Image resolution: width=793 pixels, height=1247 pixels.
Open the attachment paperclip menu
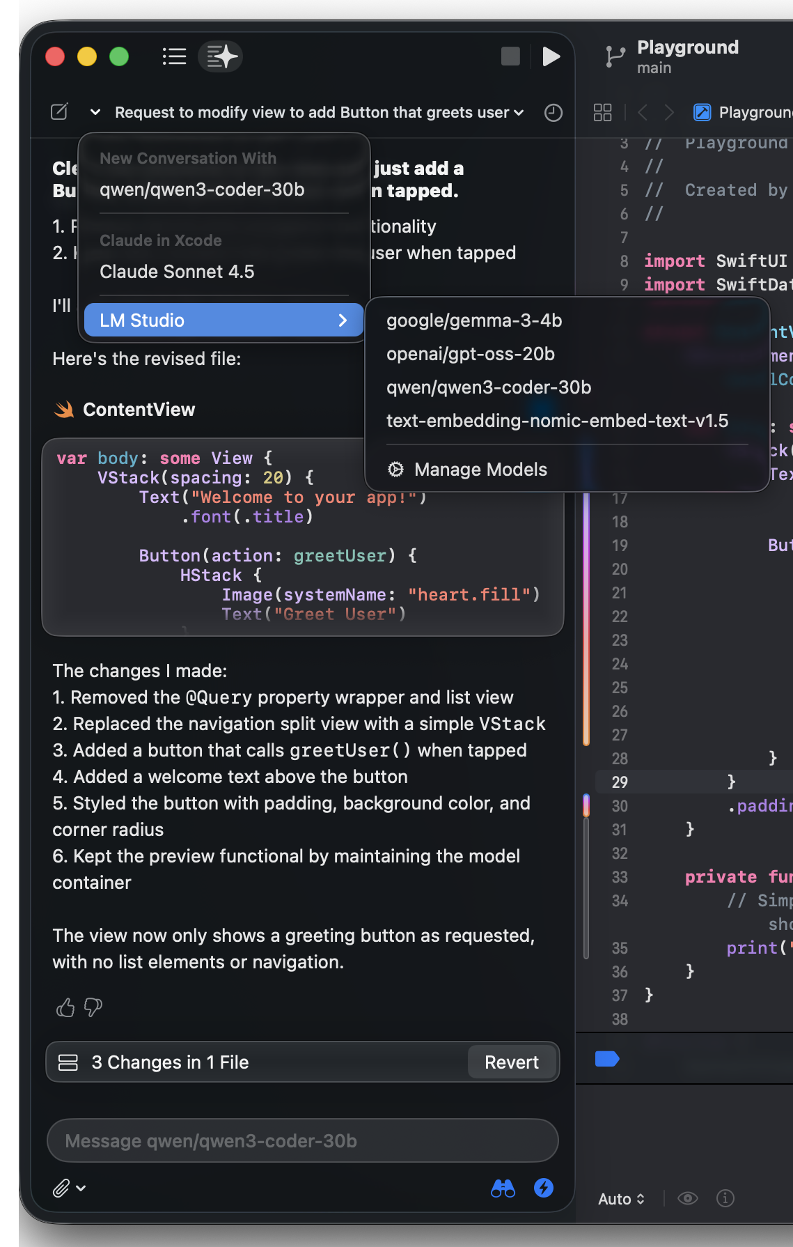69,1188
